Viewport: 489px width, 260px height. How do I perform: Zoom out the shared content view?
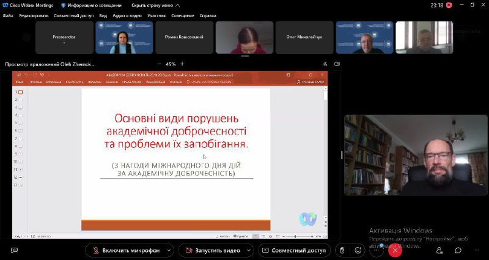tap(159, 64)
